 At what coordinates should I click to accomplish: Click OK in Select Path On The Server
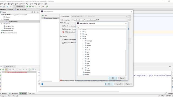coord(113,78)
